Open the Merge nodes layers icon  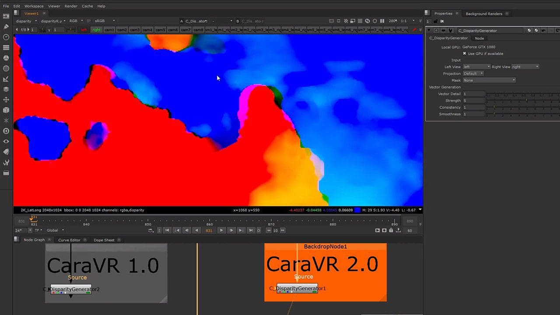[x=6, y=89]
